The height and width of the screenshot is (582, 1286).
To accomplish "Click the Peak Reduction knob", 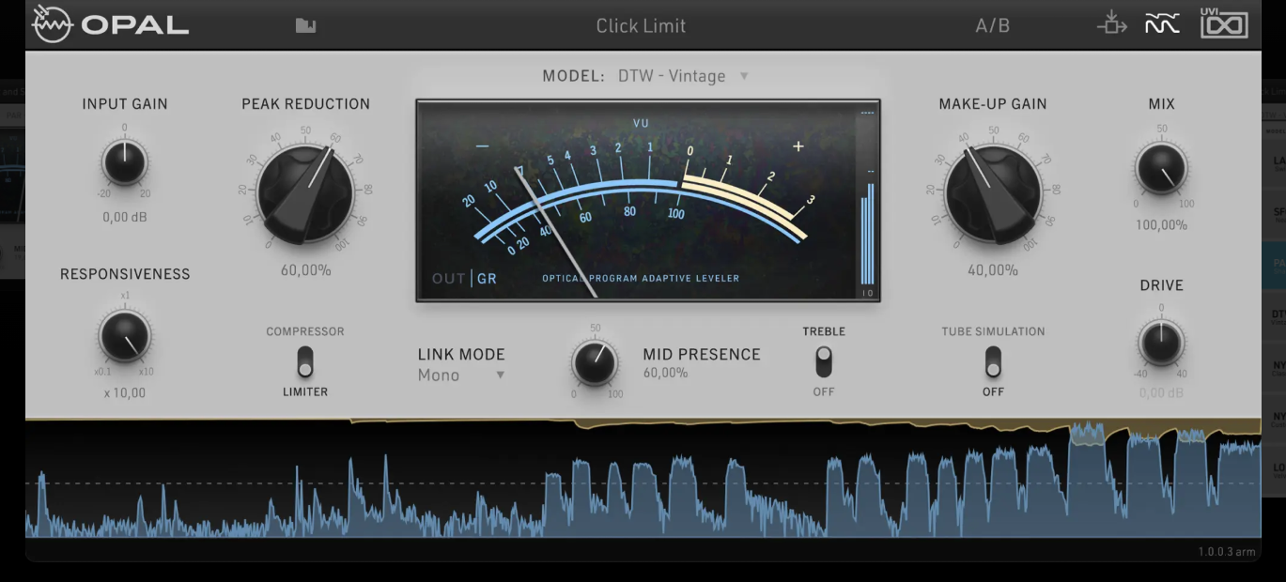I will click(305, 194).
